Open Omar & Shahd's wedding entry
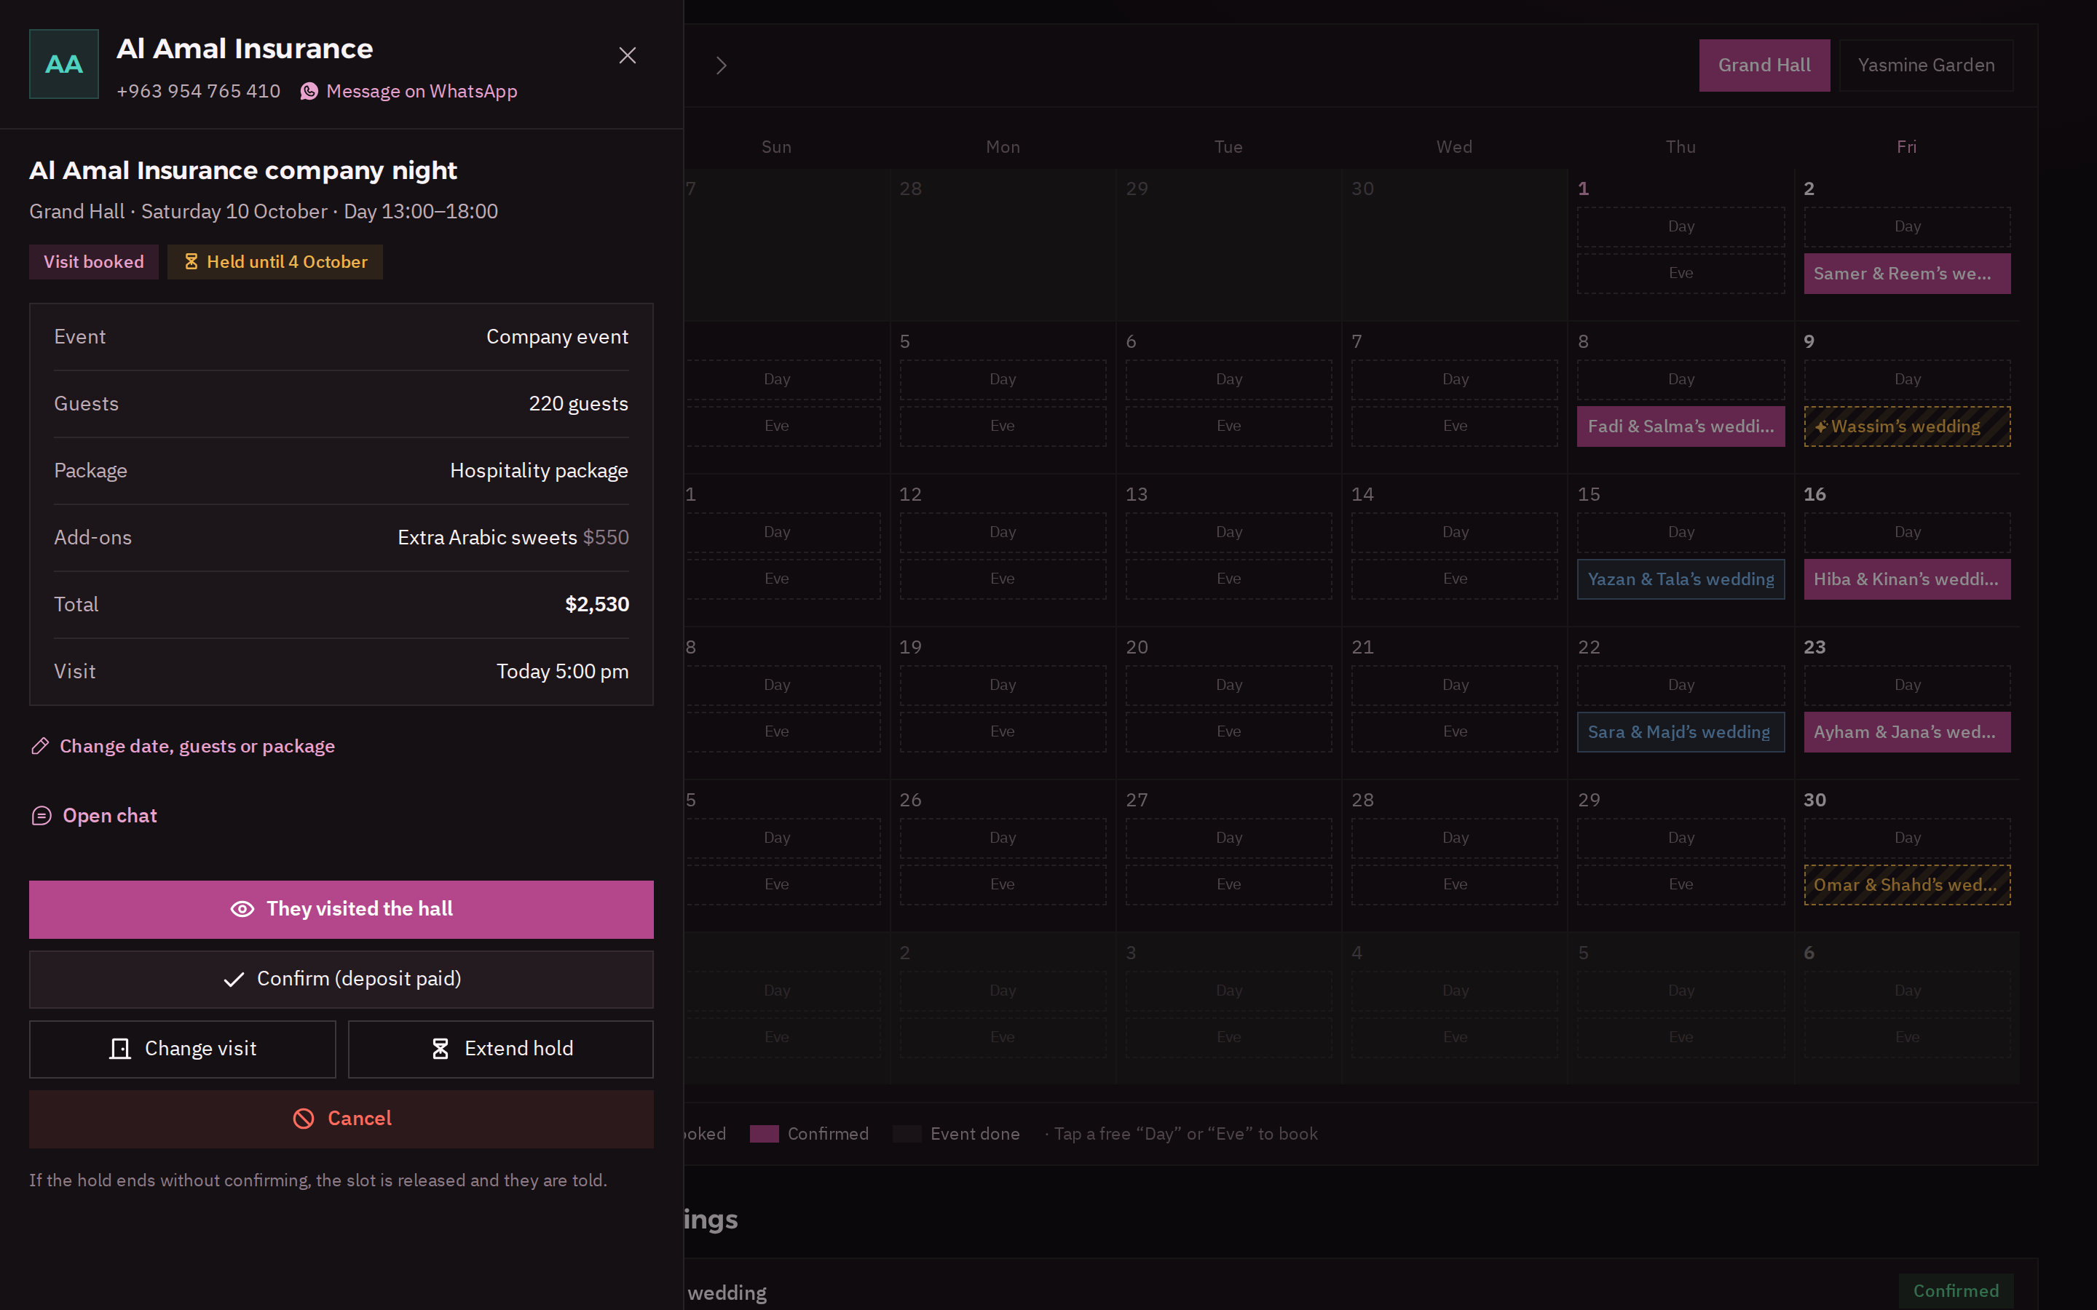 pos(1906,884)
